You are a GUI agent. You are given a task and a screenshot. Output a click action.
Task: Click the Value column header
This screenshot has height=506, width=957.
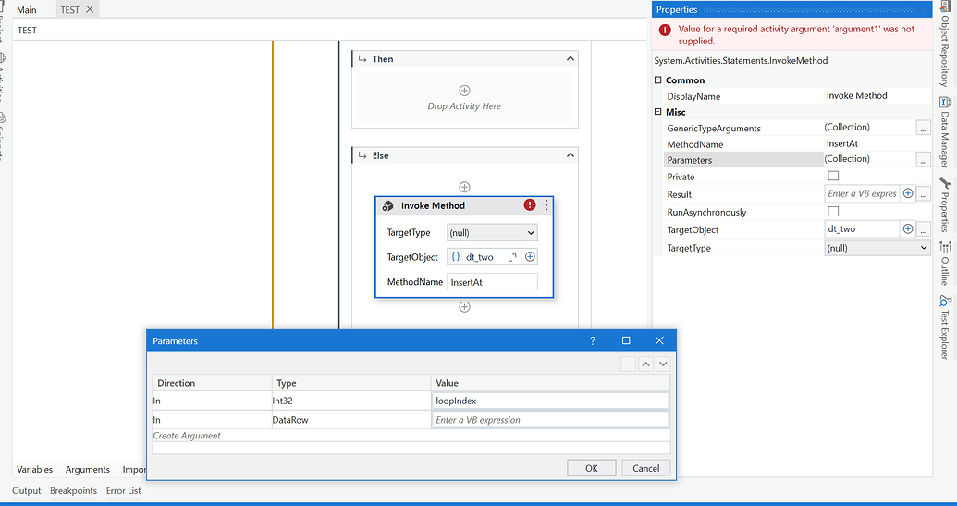tap(550, 383)
